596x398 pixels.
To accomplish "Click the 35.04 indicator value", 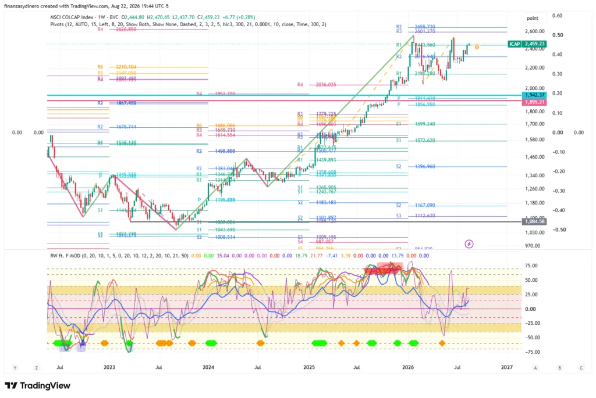I will point(223,256).
